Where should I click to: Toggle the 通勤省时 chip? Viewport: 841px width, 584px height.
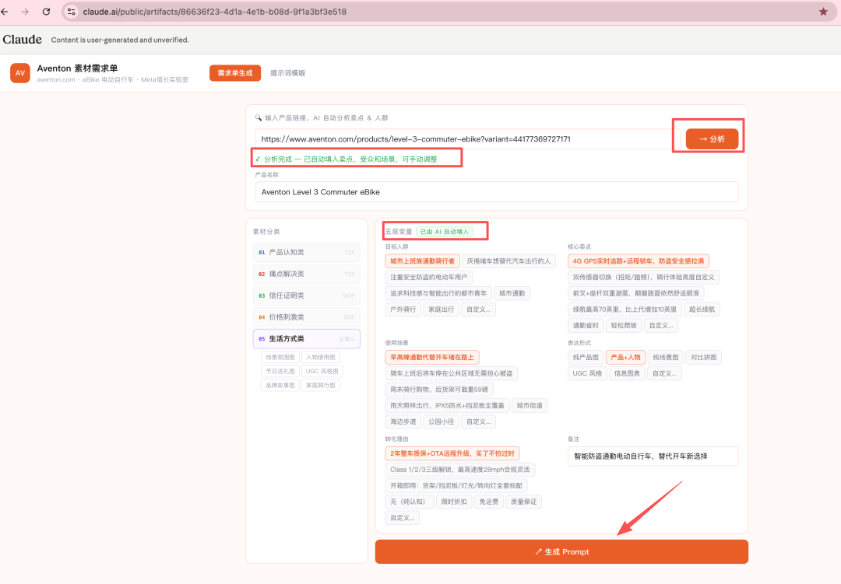(586, 325)
